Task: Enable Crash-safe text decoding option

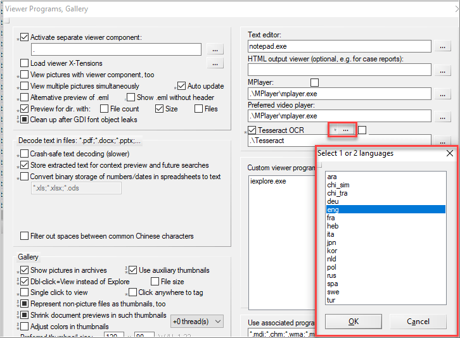Action: click(25, 154)
